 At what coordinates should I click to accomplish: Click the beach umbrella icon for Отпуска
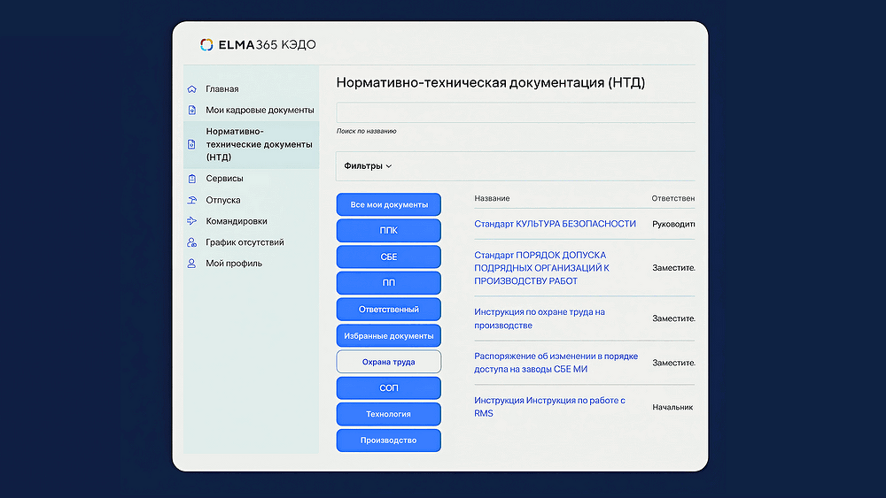(x=191, y=200)
